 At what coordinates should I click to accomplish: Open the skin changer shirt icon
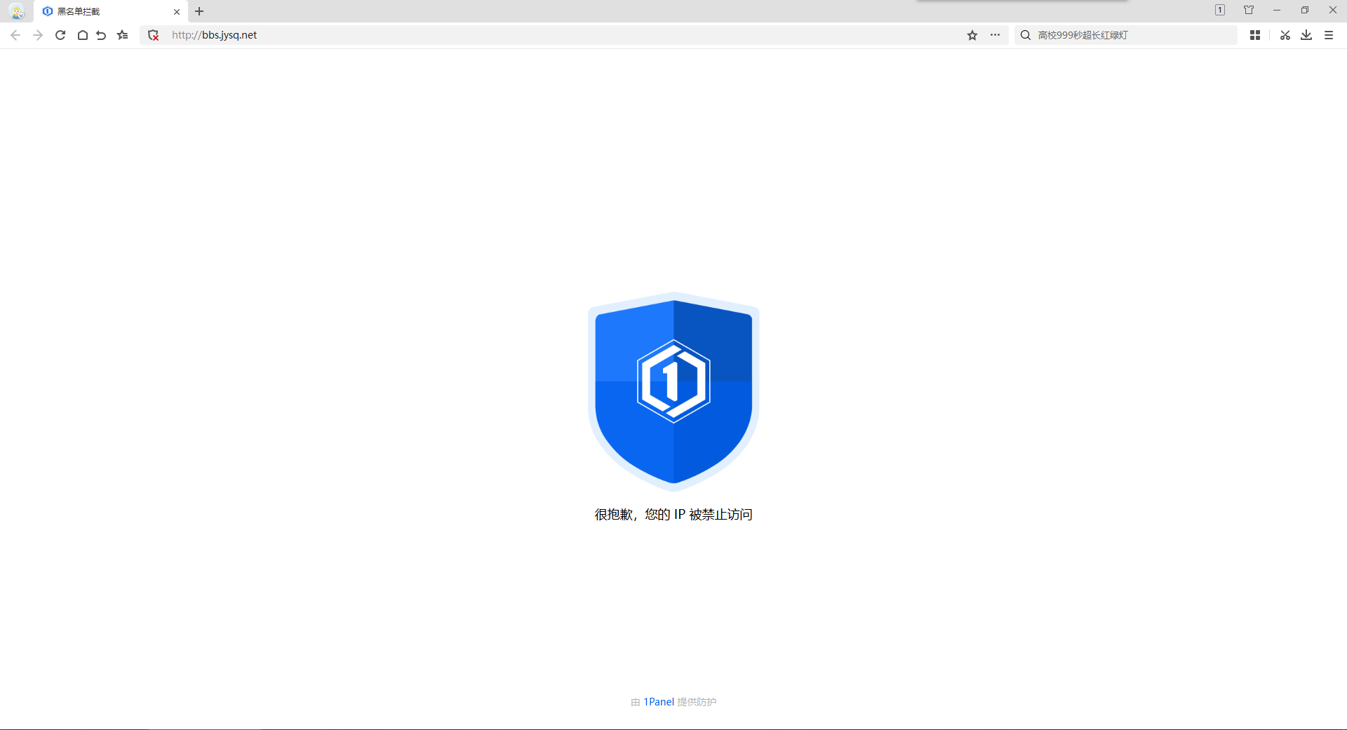pos(1249,10)
